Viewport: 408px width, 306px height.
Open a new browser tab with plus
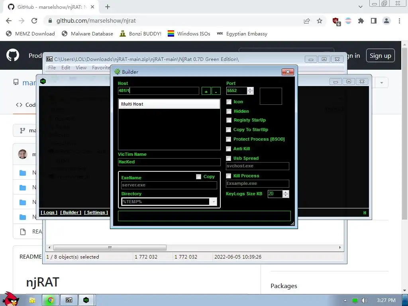[x=108, y=7]
